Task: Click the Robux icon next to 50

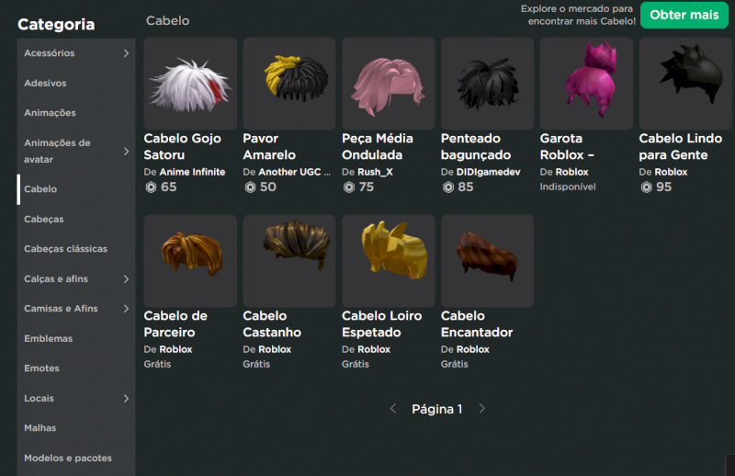Action: coord(250,187)
